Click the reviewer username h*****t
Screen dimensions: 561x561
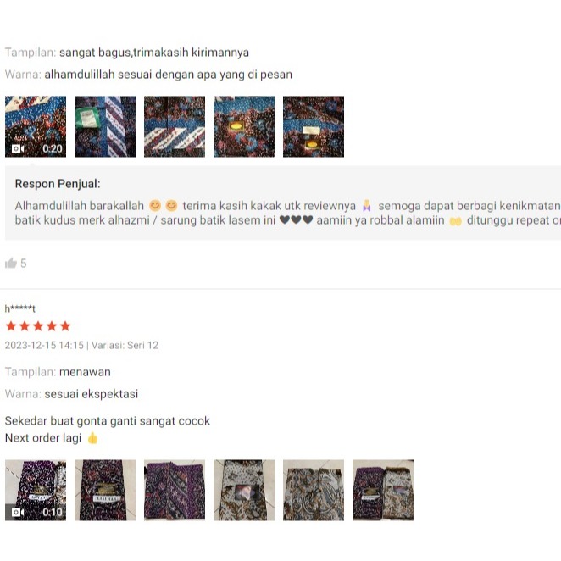(x=20, y=308)
